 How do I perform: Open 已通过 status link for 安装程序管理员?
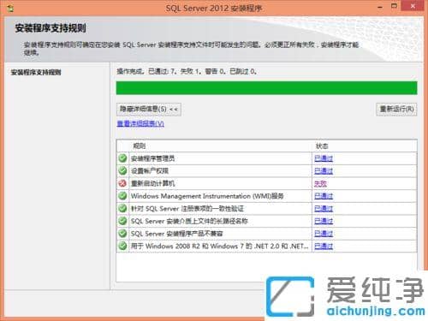tap(324, 158)
